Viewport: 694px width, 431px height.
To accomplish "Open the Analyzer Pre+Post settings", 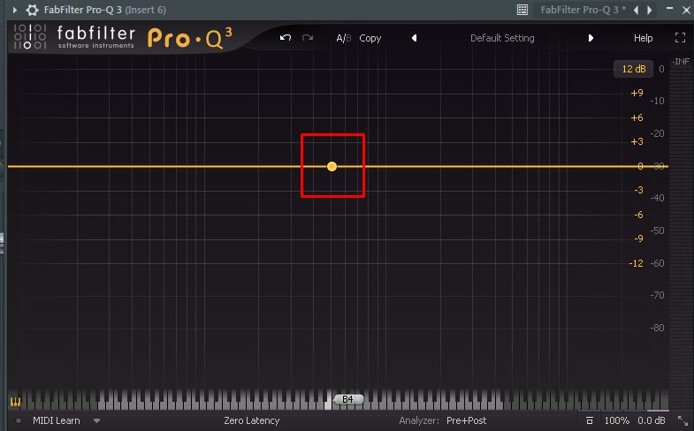I will click(x=466, y=420).
